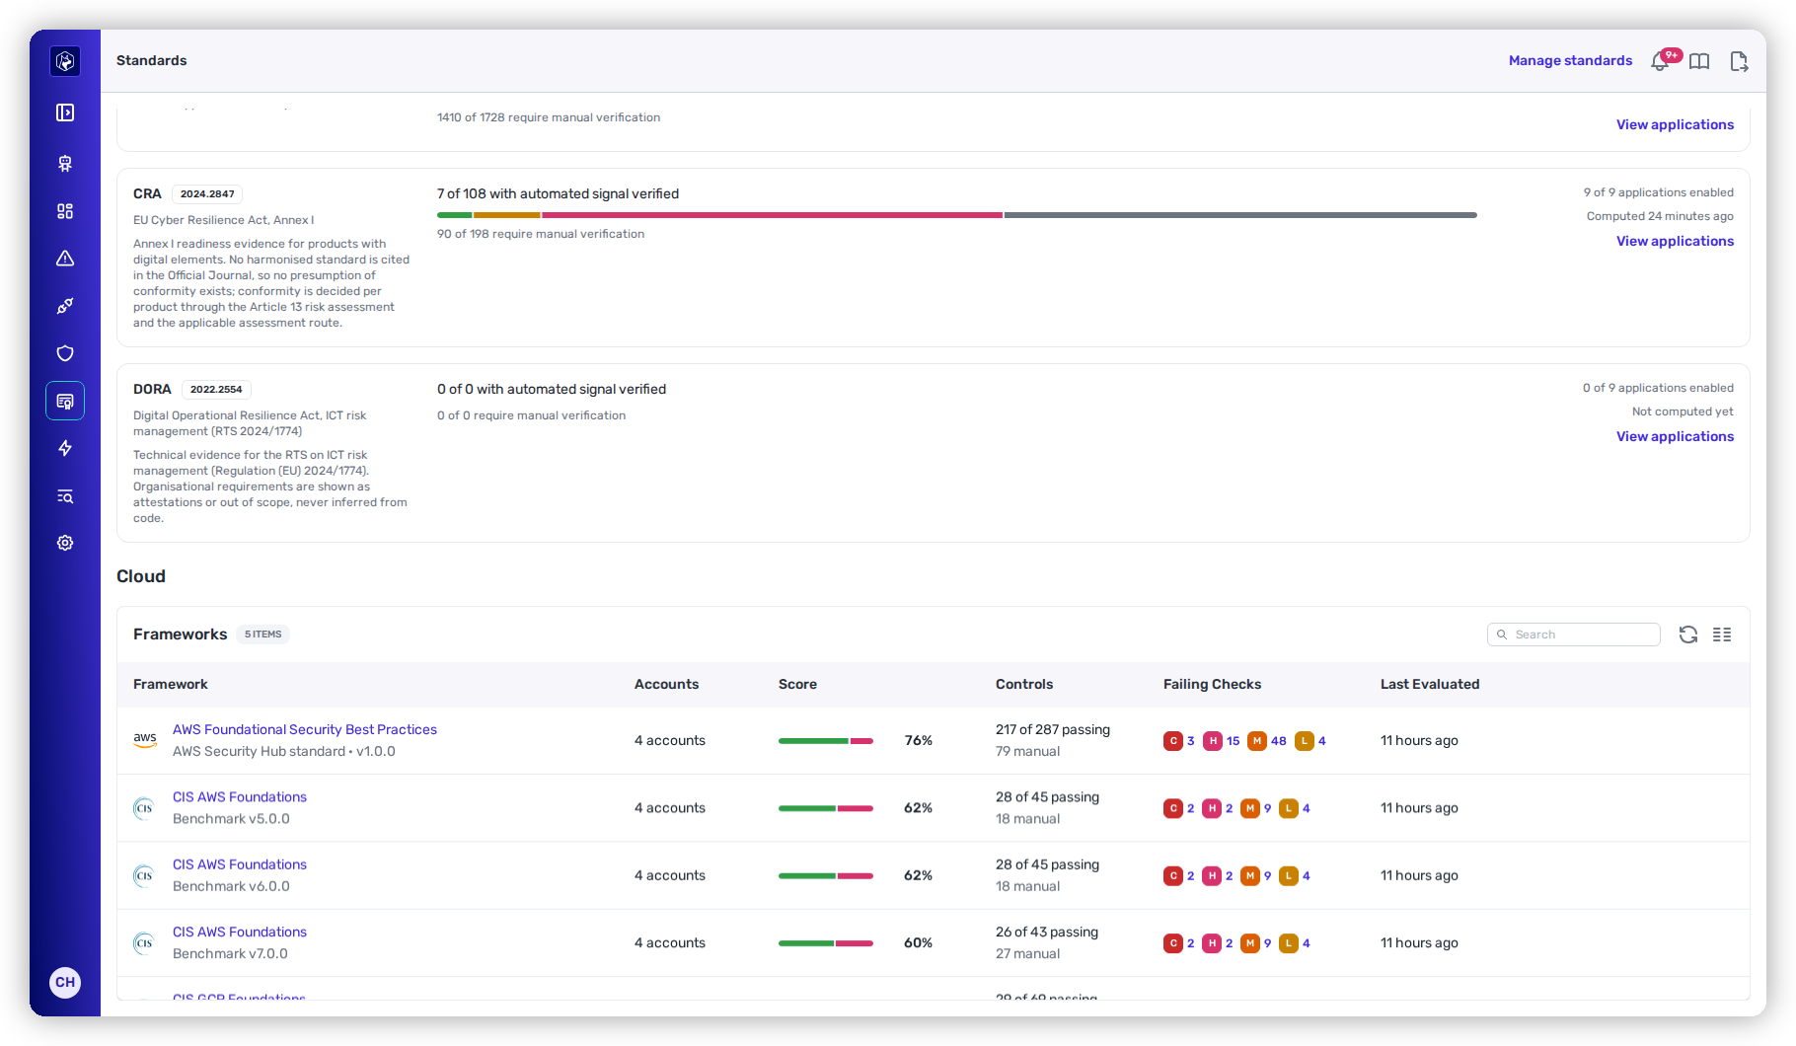Click Manage standards link

[x=1570, y=61]
